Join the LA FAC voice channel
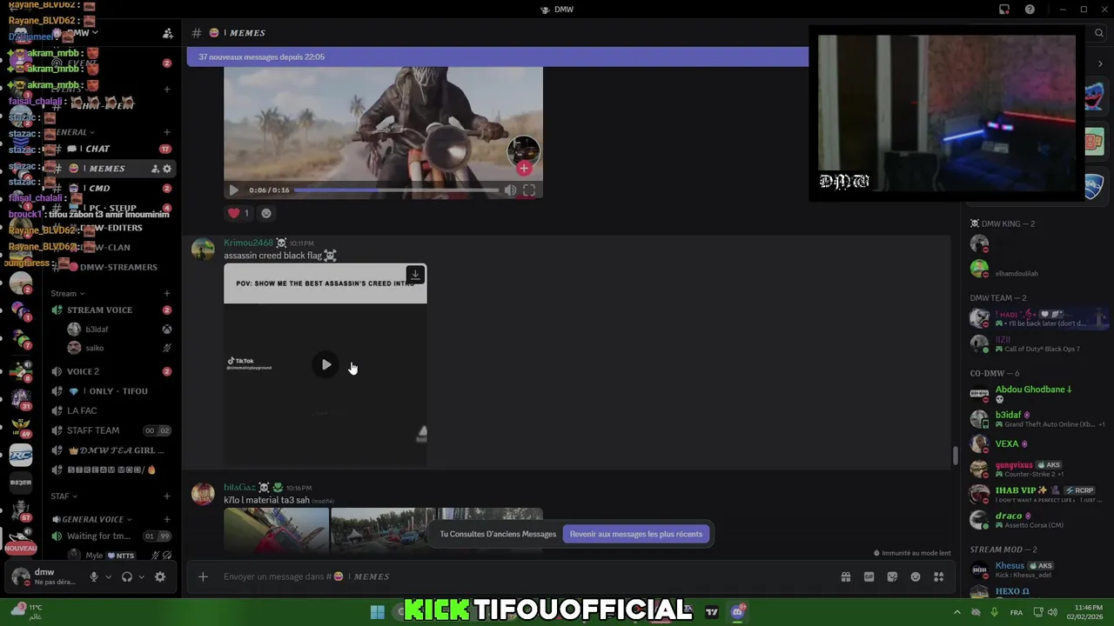Screen dimensions: 1114x626 tap(111, 410)
